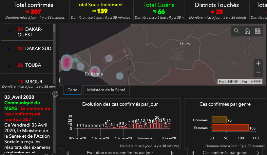Click the Esri, HERE attribution link
The width and height of the screenshot is (267, 155).
point(240,82)
